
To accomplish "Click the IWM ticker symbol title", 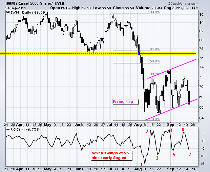I will 10,3.
